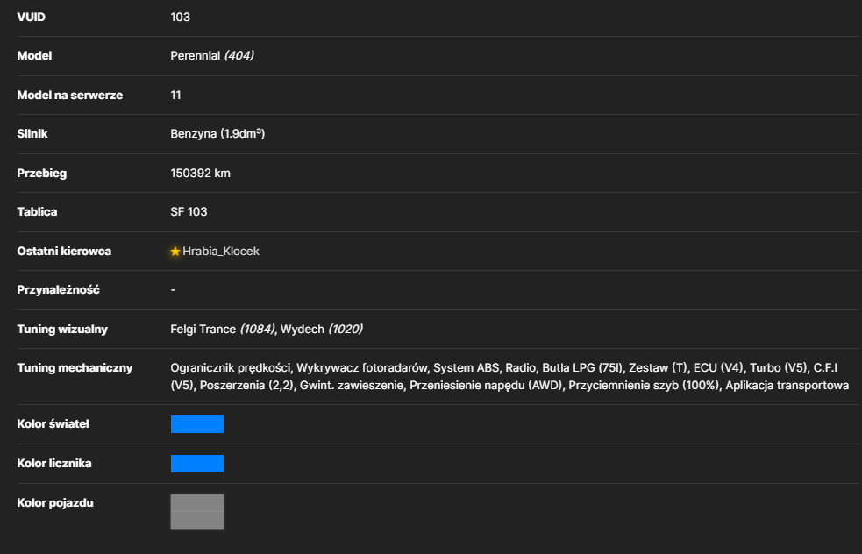
Task: Click the Kolor pojazdu label
Action: 55,503
